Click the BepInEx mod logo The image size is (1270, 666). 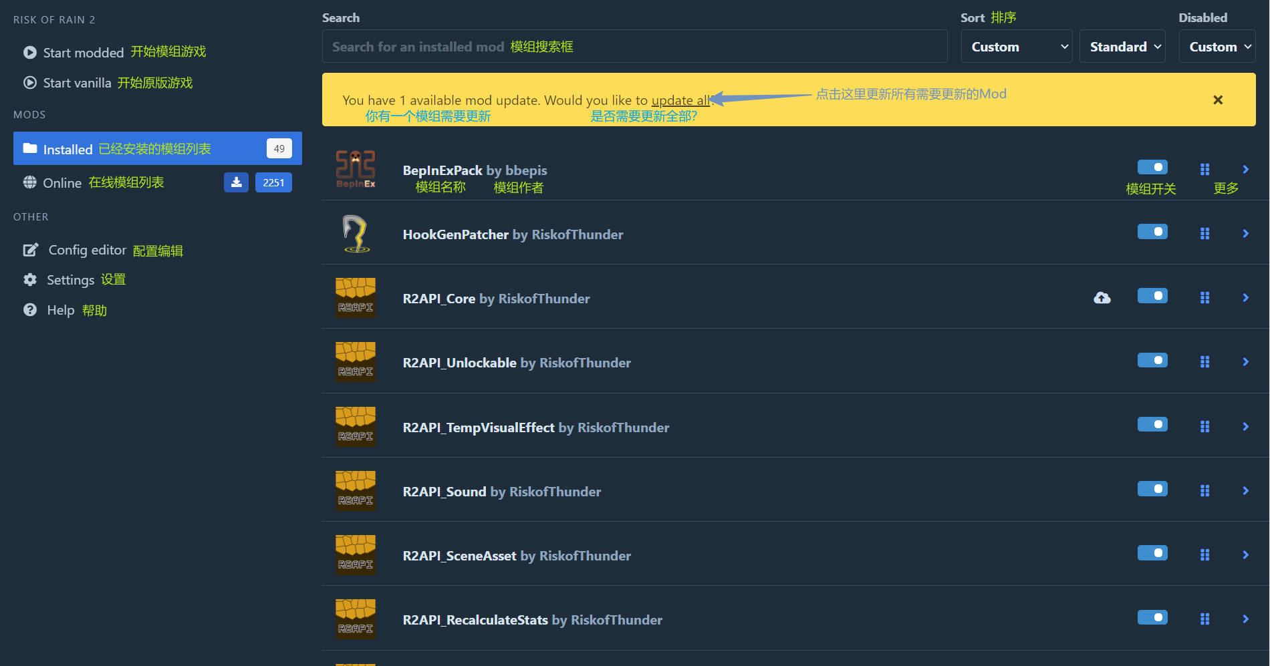coord(356,169)
